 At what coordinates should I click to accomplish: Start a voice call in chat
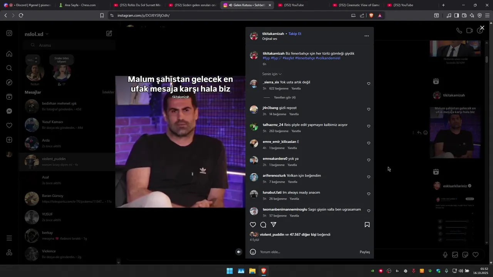pos(459,31)
